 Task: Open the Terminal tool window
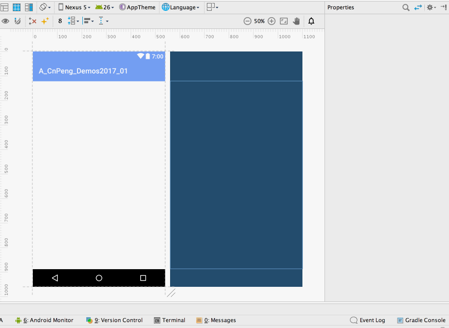170,320
